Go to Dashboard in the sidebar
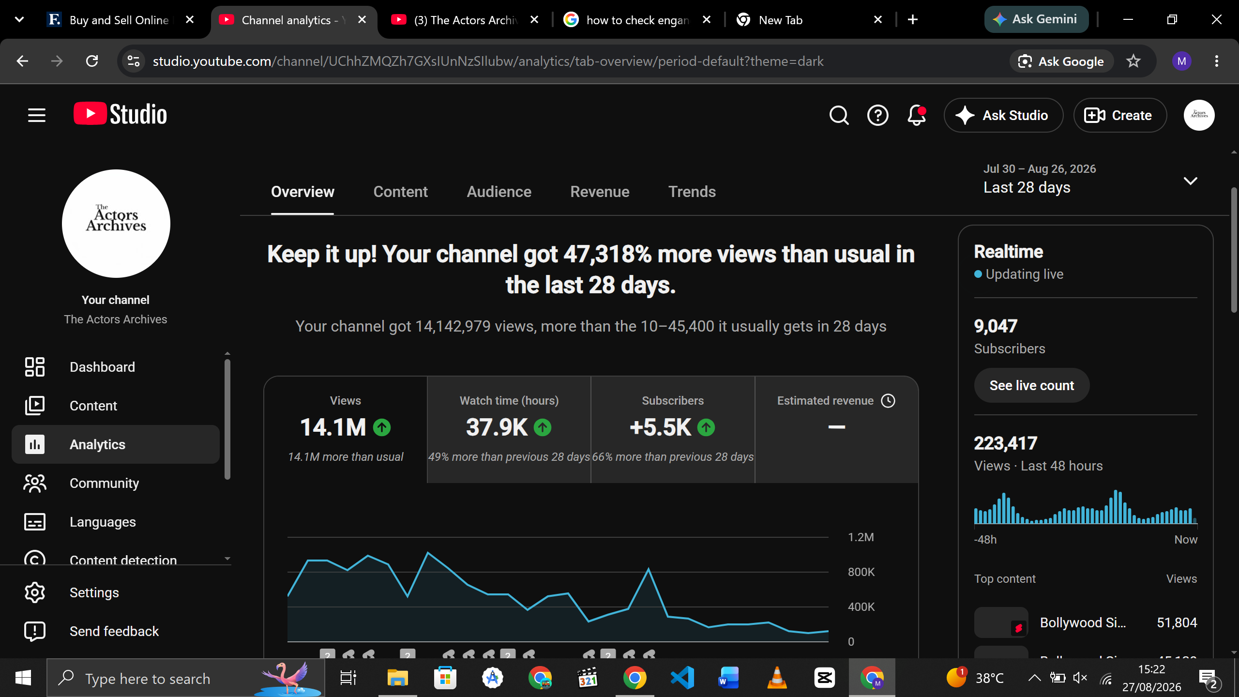 point(115,367)
